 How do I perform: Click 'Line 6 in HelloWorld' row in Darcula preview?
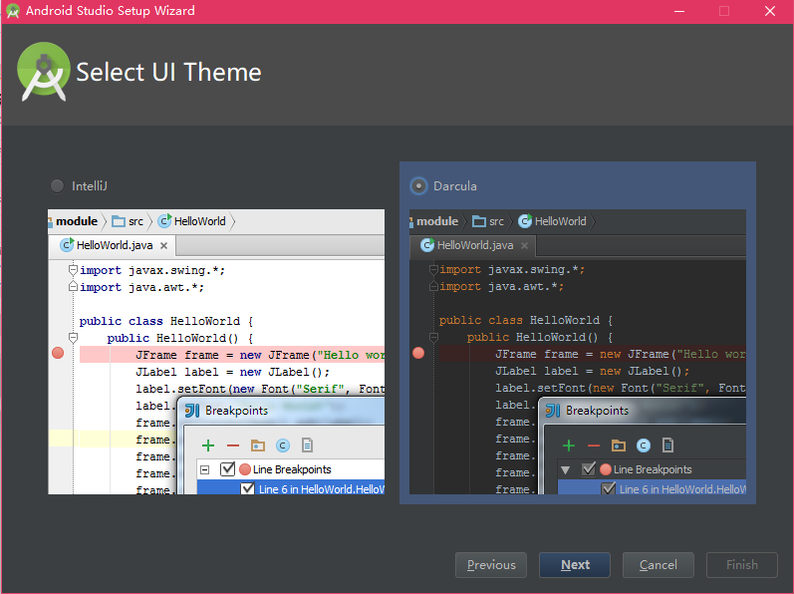click(x=653, y=488)
